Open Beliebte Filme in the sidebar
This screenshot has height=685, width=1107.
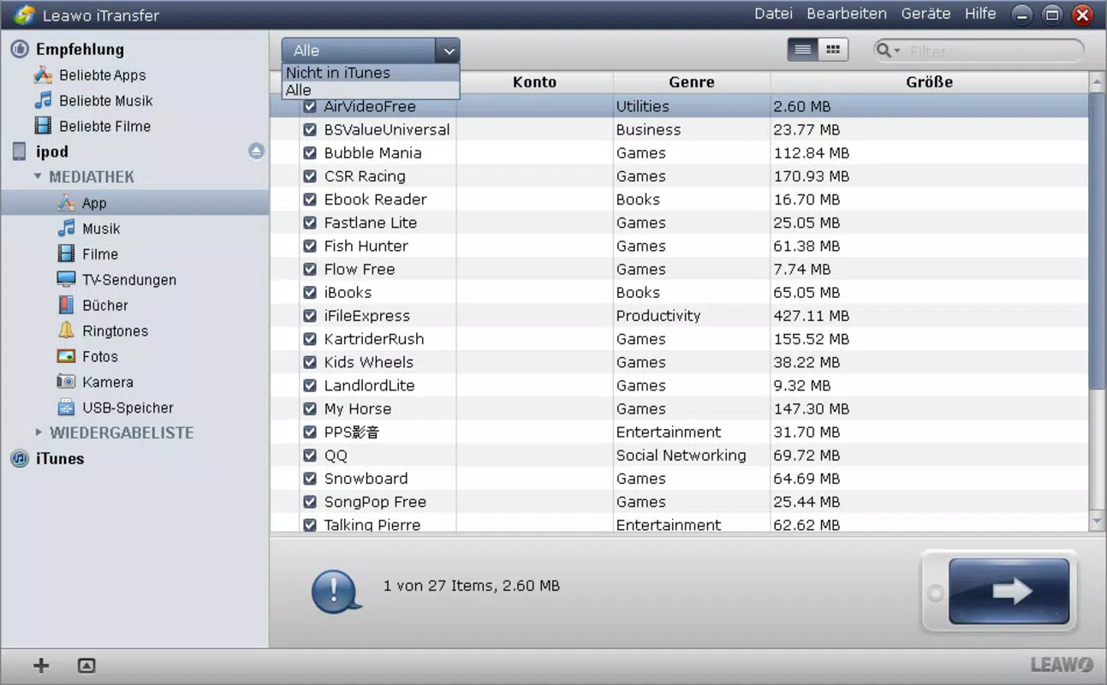pos(92,127)
